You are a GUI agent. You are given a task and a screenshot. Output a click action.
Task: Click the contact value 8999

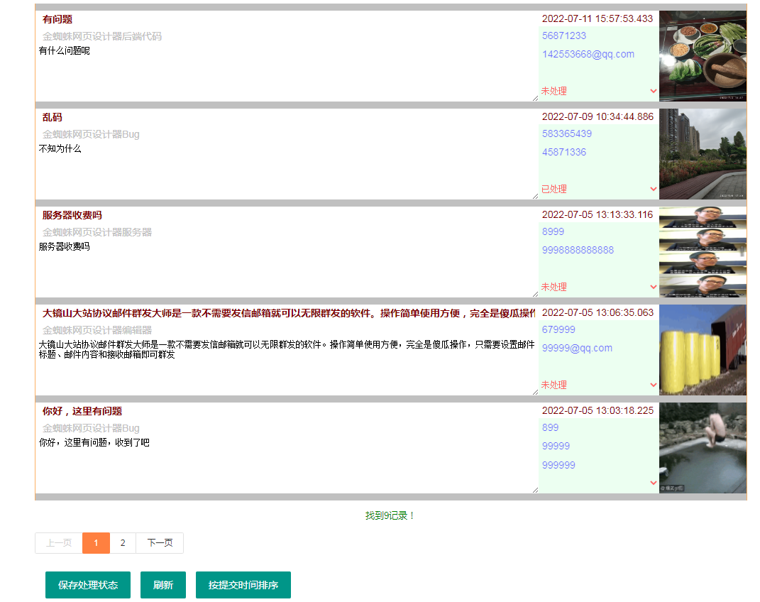tap(553, 231)
